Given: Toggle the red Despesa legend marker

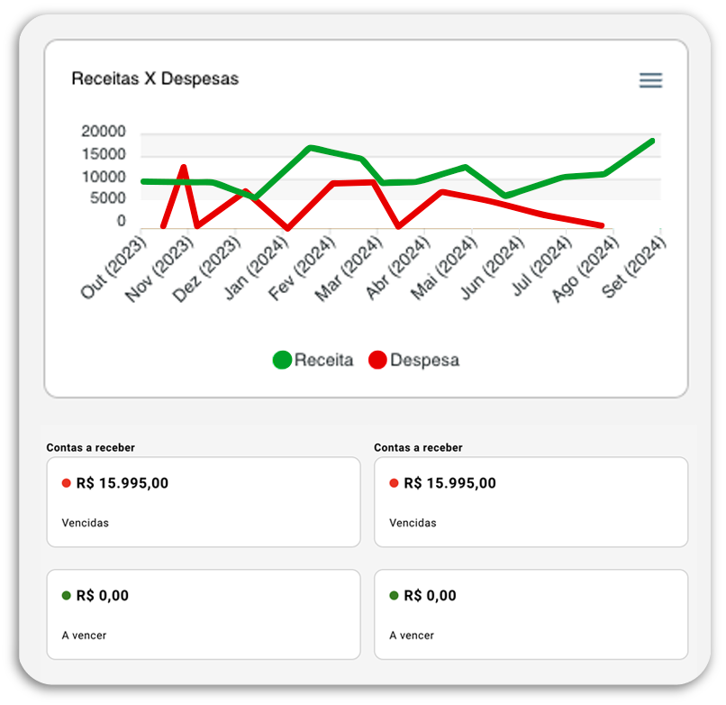Looking at the screenshot, I should [x=377, y=360].
